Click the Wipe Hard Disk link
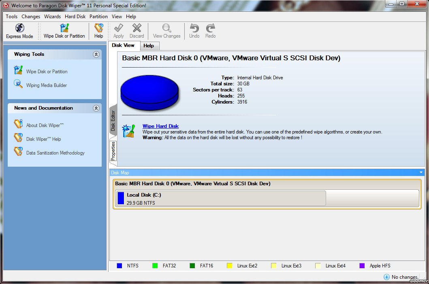Screen dimensions: 429x284 160,126
